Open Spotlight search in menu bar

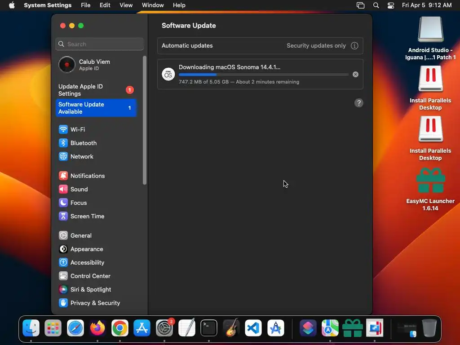click(x=376, y=5)
